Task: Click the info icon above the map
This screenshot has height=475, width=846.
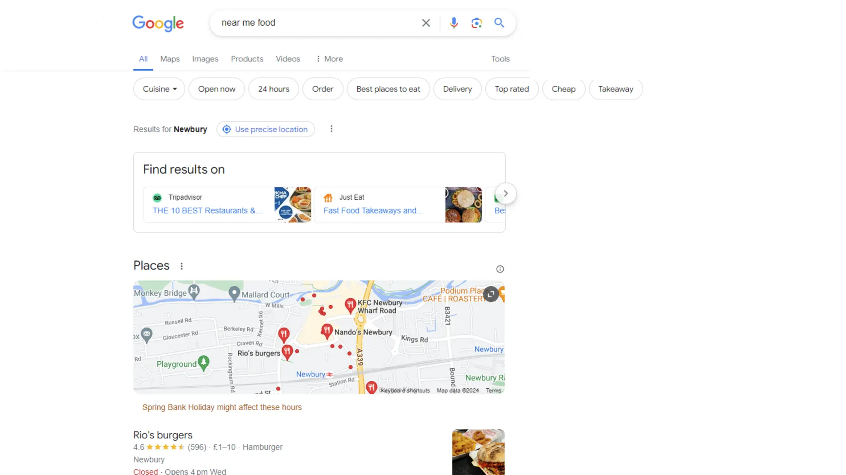Action: [500, 269]
